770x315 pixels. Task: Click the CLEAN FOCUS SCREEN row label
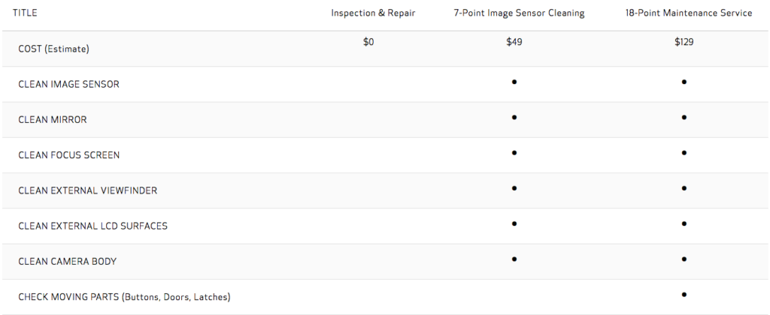(68, 155)
